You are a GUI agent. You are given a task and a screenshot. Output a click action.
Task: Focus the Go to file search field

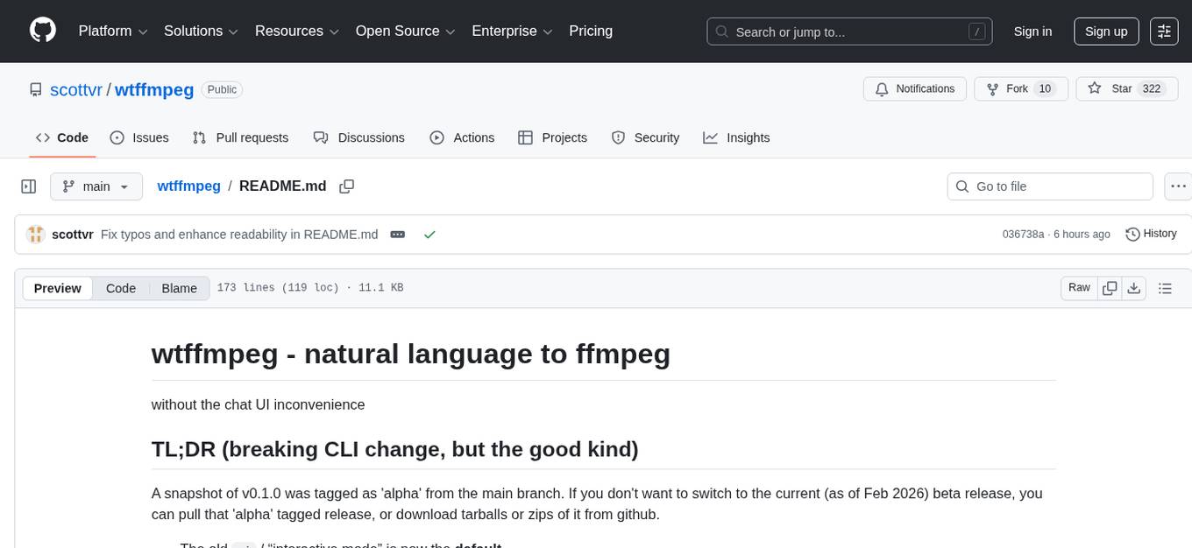[1050, 186]
